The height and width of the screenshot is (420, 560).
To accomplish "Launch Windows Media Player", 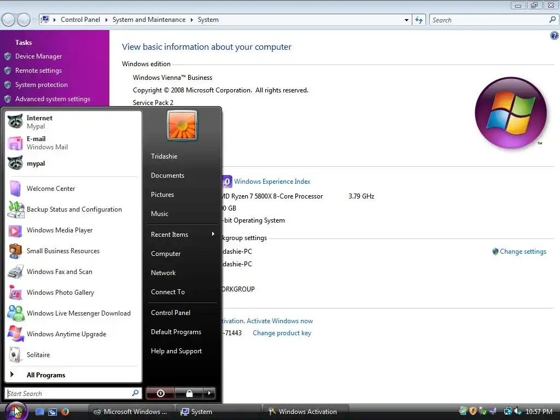I will (x=73, y=230).
